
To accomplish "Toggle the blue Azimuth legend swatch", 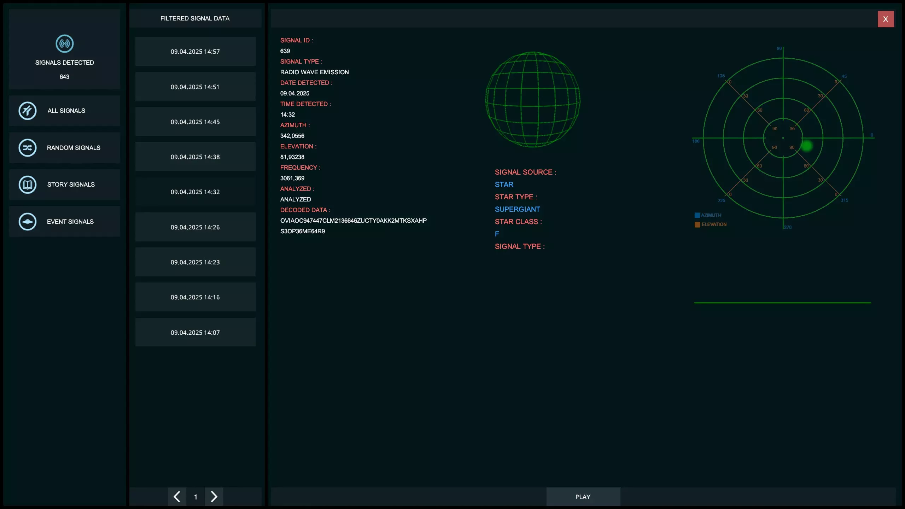I will pos(697,215).
